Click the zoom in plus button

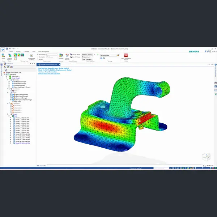pos(210,168)
